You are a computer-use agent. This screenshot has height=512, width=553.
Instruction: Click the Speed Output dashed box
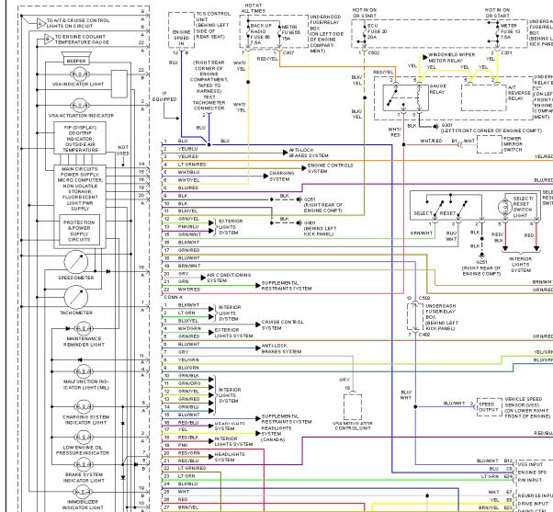(489, 407)
